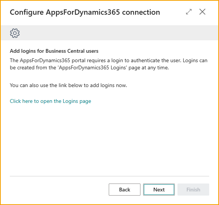
Task: Click the disabled Finish button
Action: pyautogui.click(x=193, y=190)
